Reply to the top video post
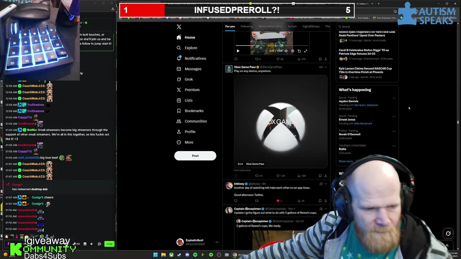 pyautogui.click(x=236, y=59)
